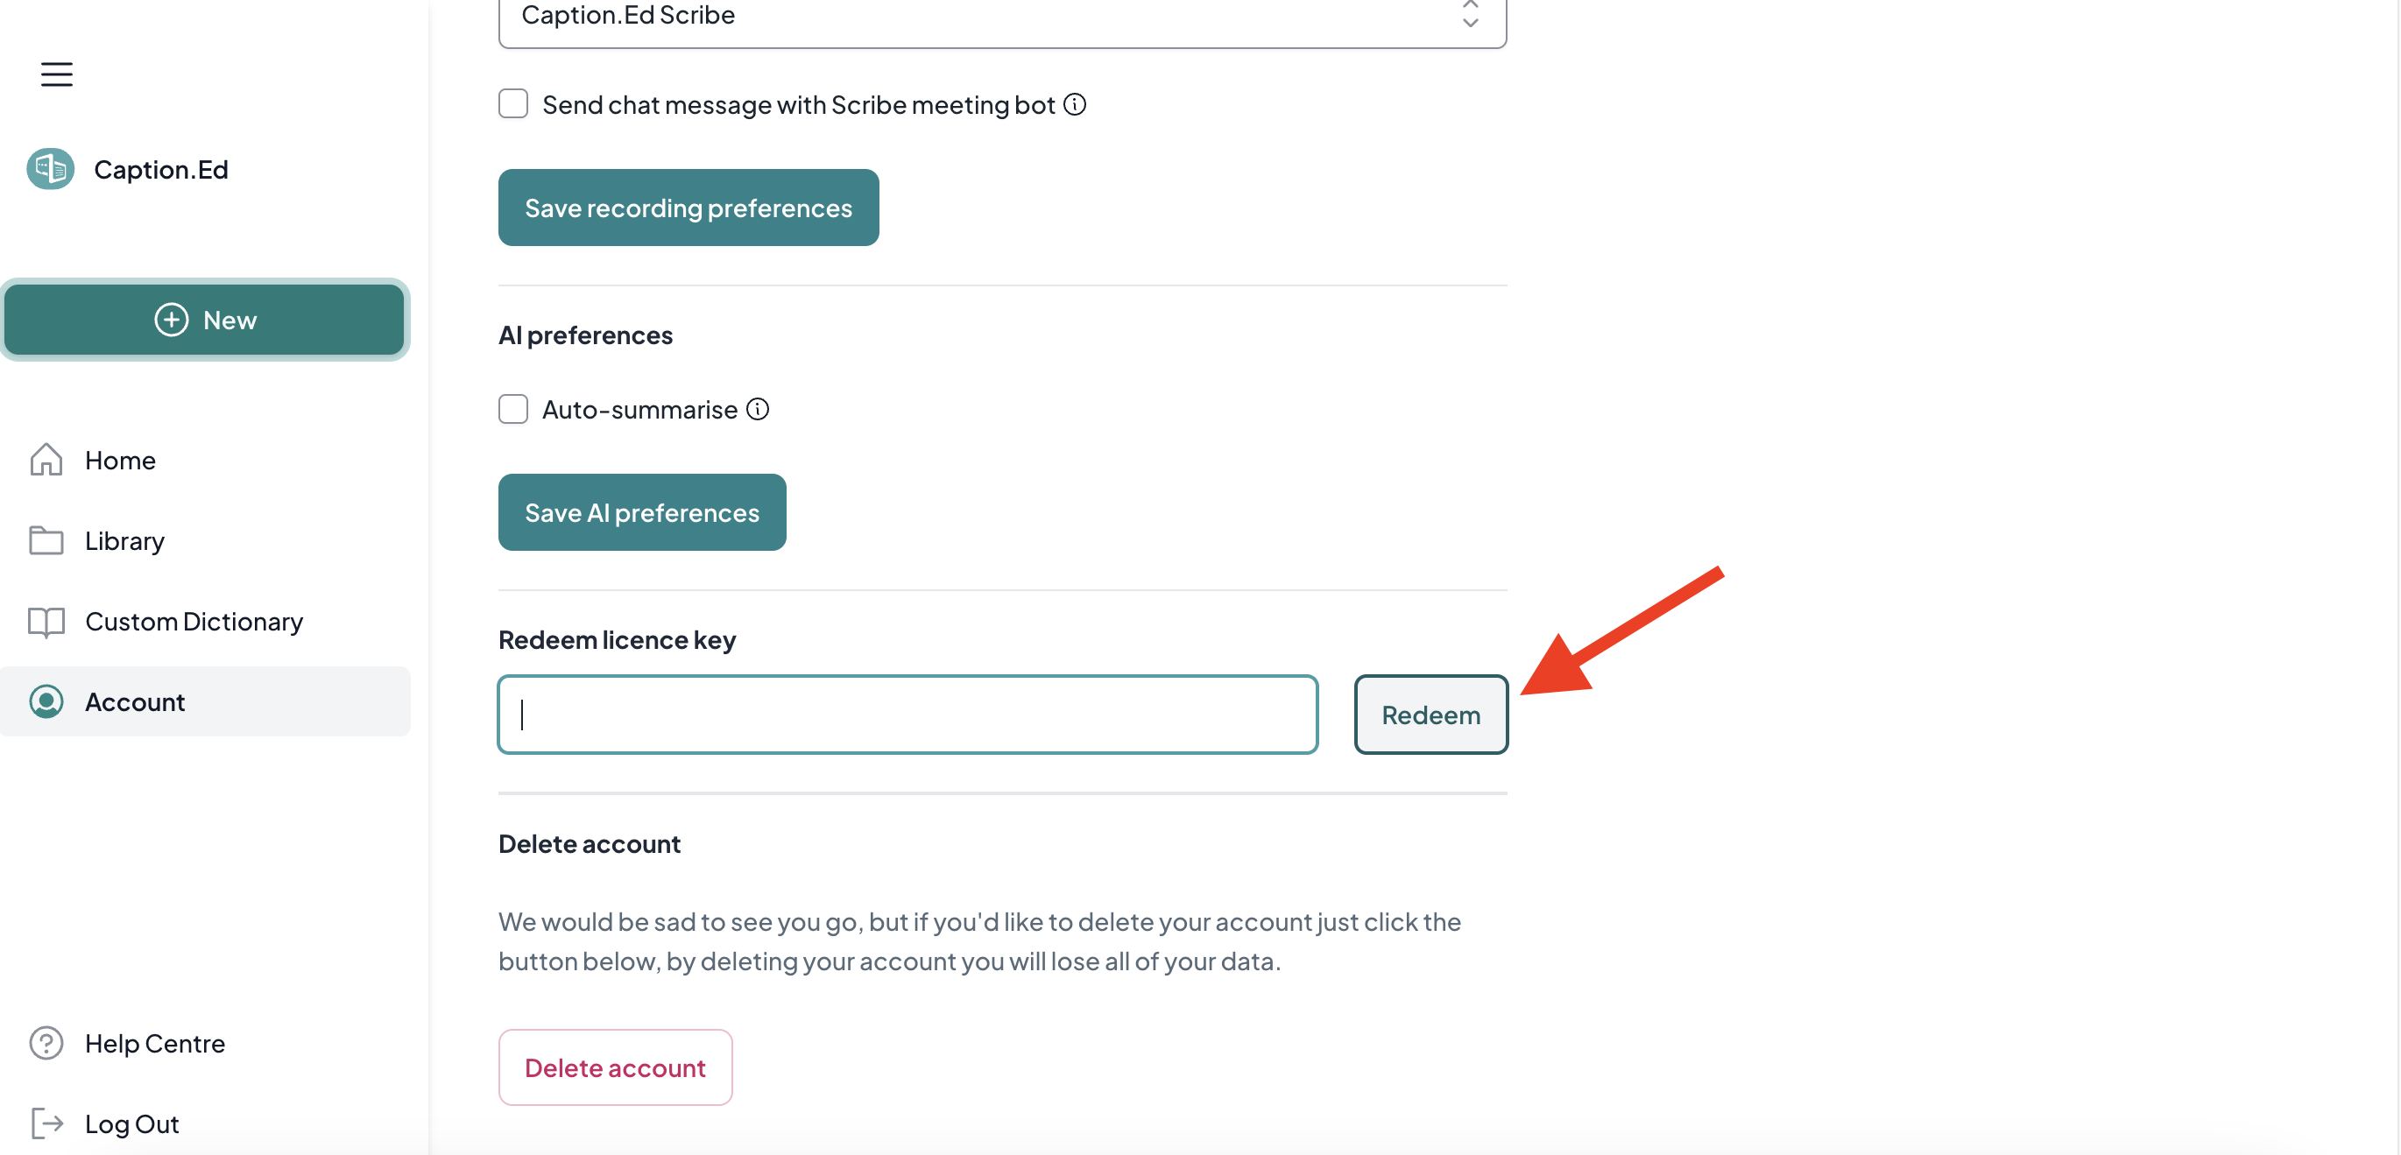This screenshot has width=2401, height=1155.
Task: Click the Custom Dictionary book icon
Action: pos(46,621)
